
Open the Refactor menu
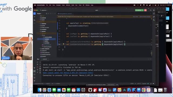click(68, 5)
